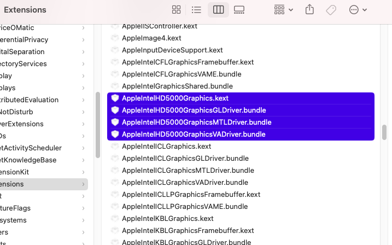Open the Group By dropdown
Screen dimensions: 392x245
click(283, 10)
